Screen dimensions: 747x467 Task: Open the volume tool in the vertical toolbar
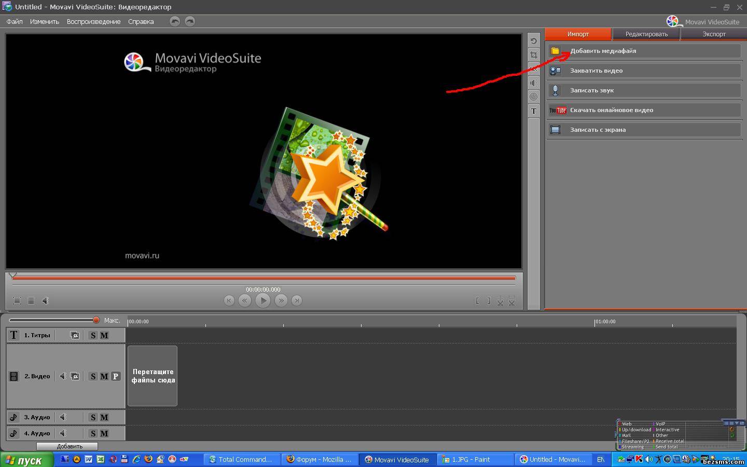(533, 83)
